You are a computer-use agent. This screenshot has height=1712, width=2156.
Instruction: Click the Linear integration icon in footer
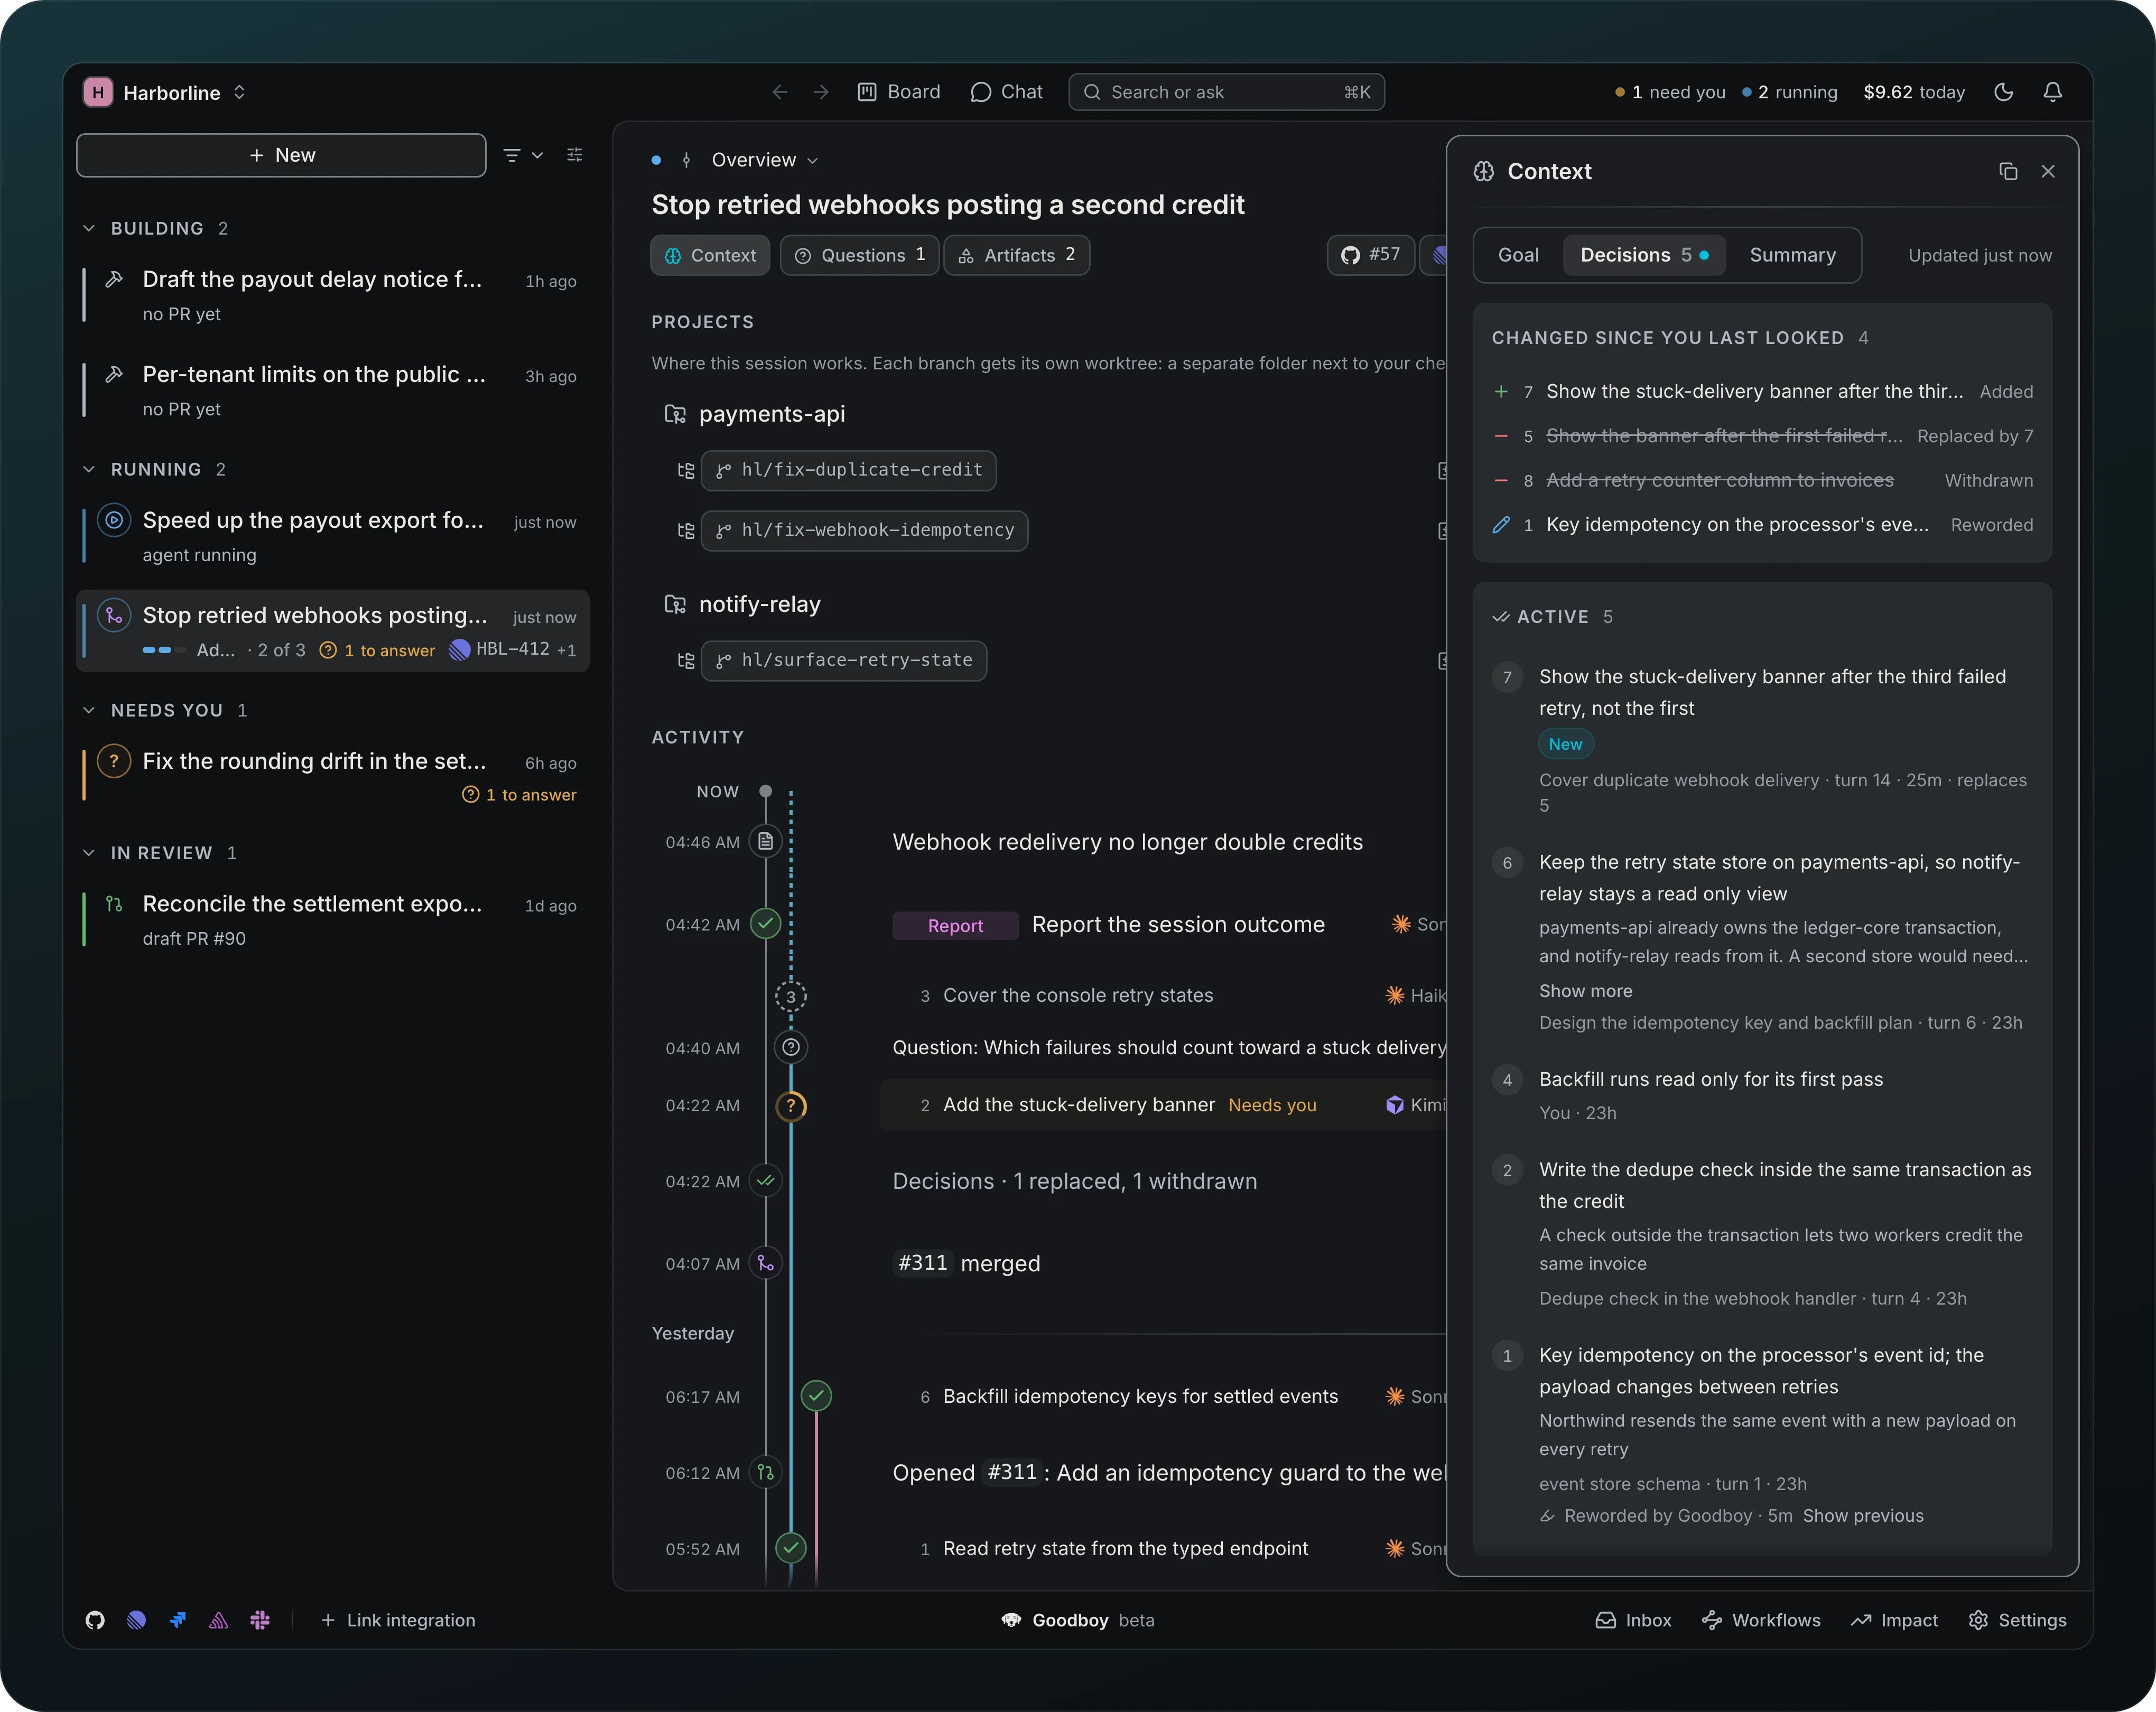point(137,1620)
